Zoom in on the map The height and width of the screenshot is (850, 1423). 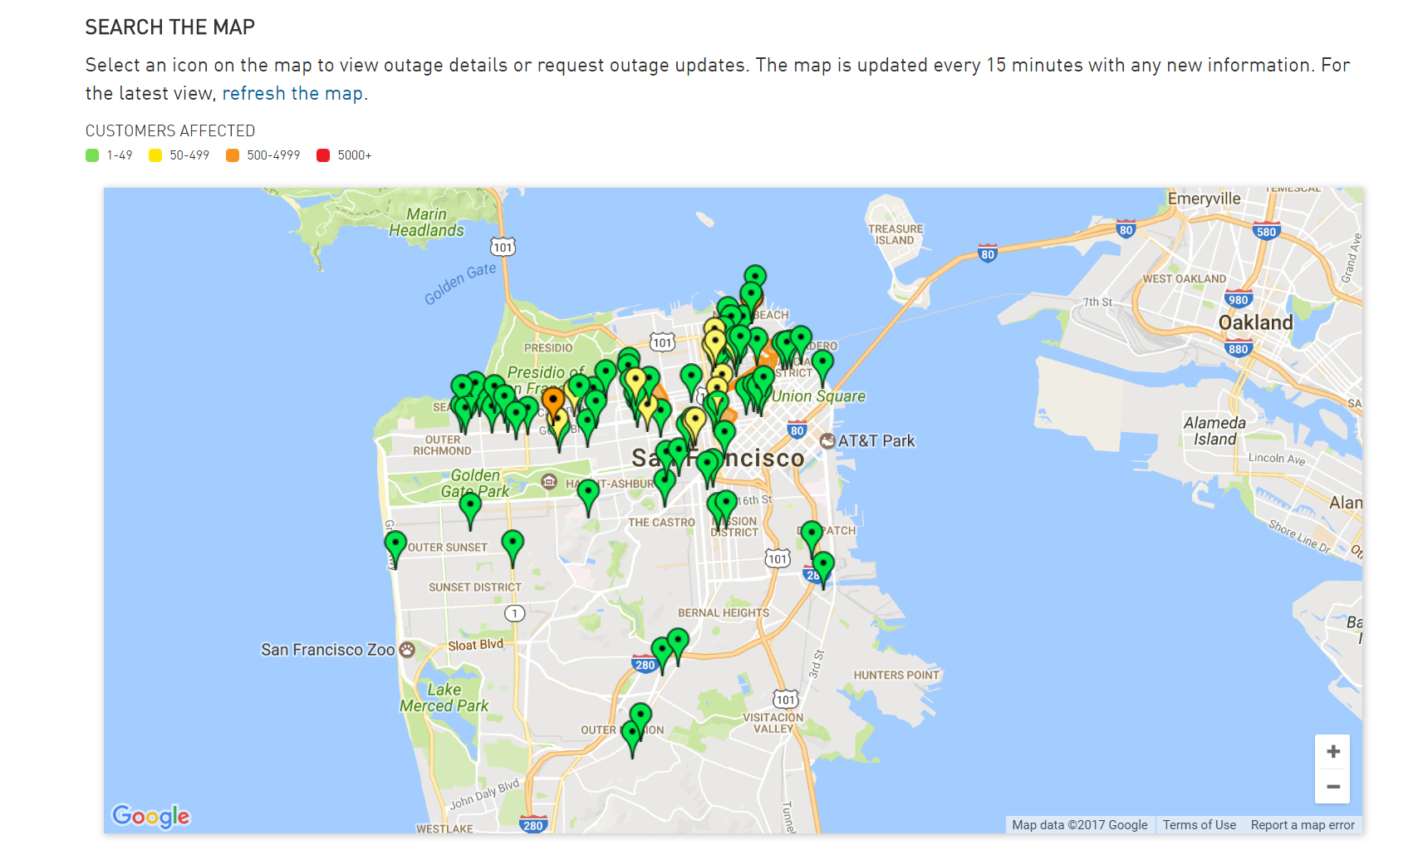tap(1332, 752)
